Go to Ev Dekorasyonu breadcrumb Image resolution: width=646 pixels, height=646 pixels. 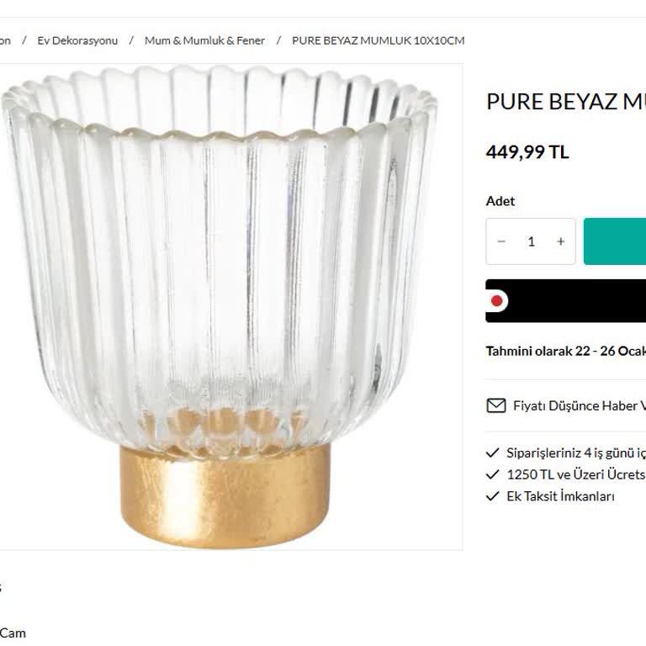(x=77, y=40)
